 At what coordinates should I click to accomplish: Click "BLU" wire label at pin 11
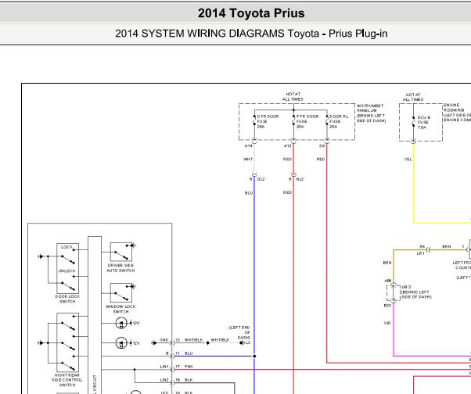tap(189, 353)
